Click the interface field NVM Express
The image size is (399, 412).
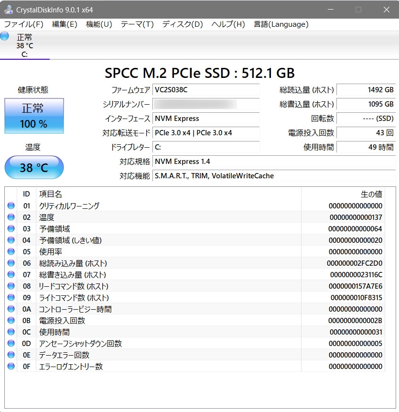(206, 119)
